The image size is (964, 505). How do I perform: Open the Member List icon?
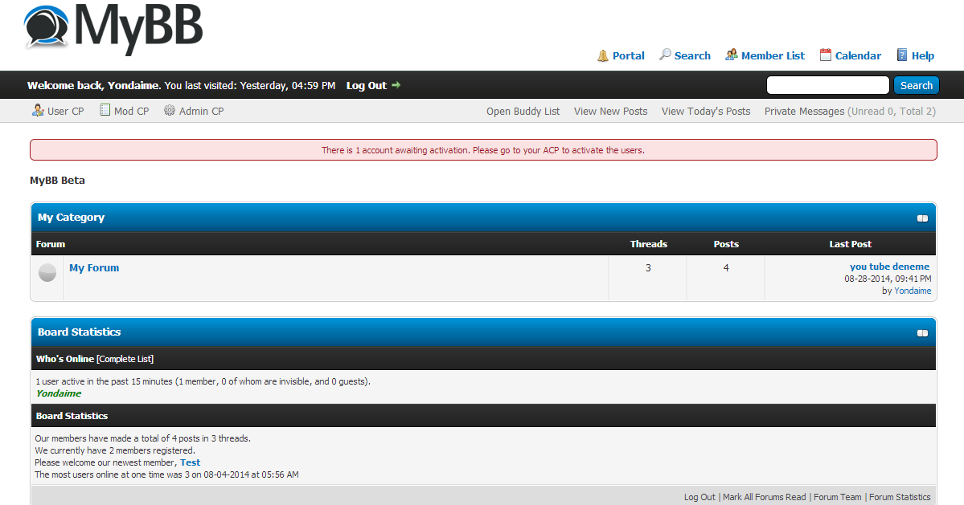click(732, 55)
